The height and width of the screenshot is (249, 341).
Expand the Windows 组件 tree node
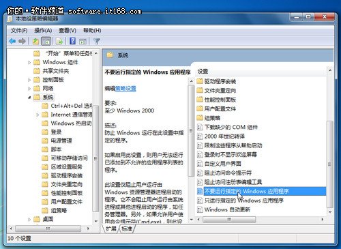point(29,62)
